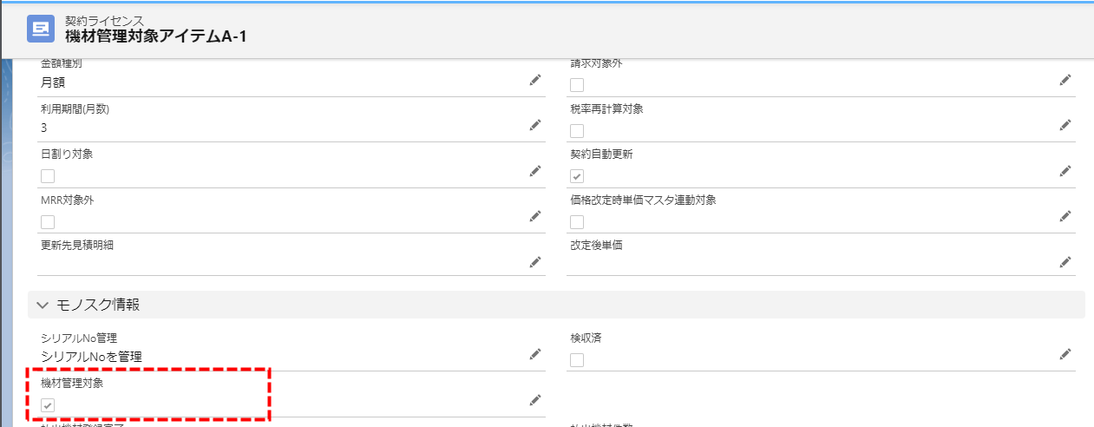The width and height of the screenshot is (1094, 427).
Task: Click the 利用期間 value 3
Action: (44, 128)
